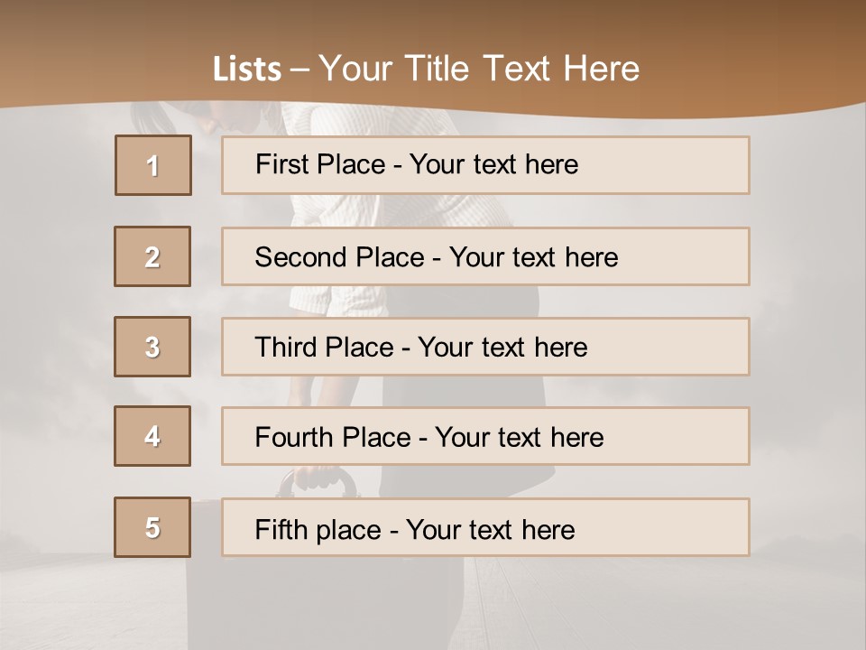Select the number 2 box
The height and width of the screenshot is (650, 866).
[x=152, y=256]
